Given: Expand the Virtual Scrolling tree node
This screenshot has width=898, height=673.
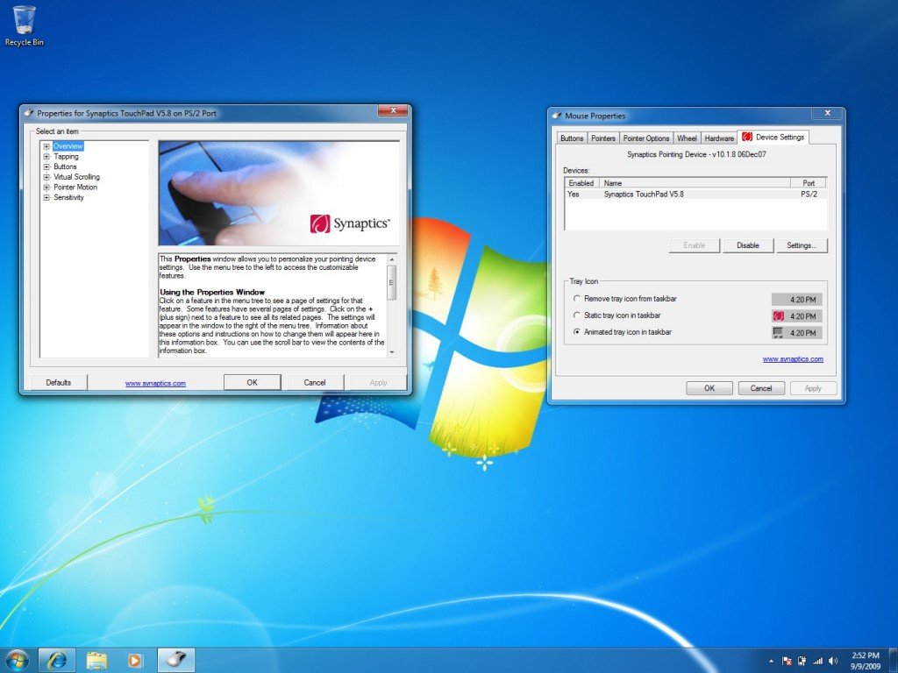Looking at the screenshot, I should coord(46,177).
